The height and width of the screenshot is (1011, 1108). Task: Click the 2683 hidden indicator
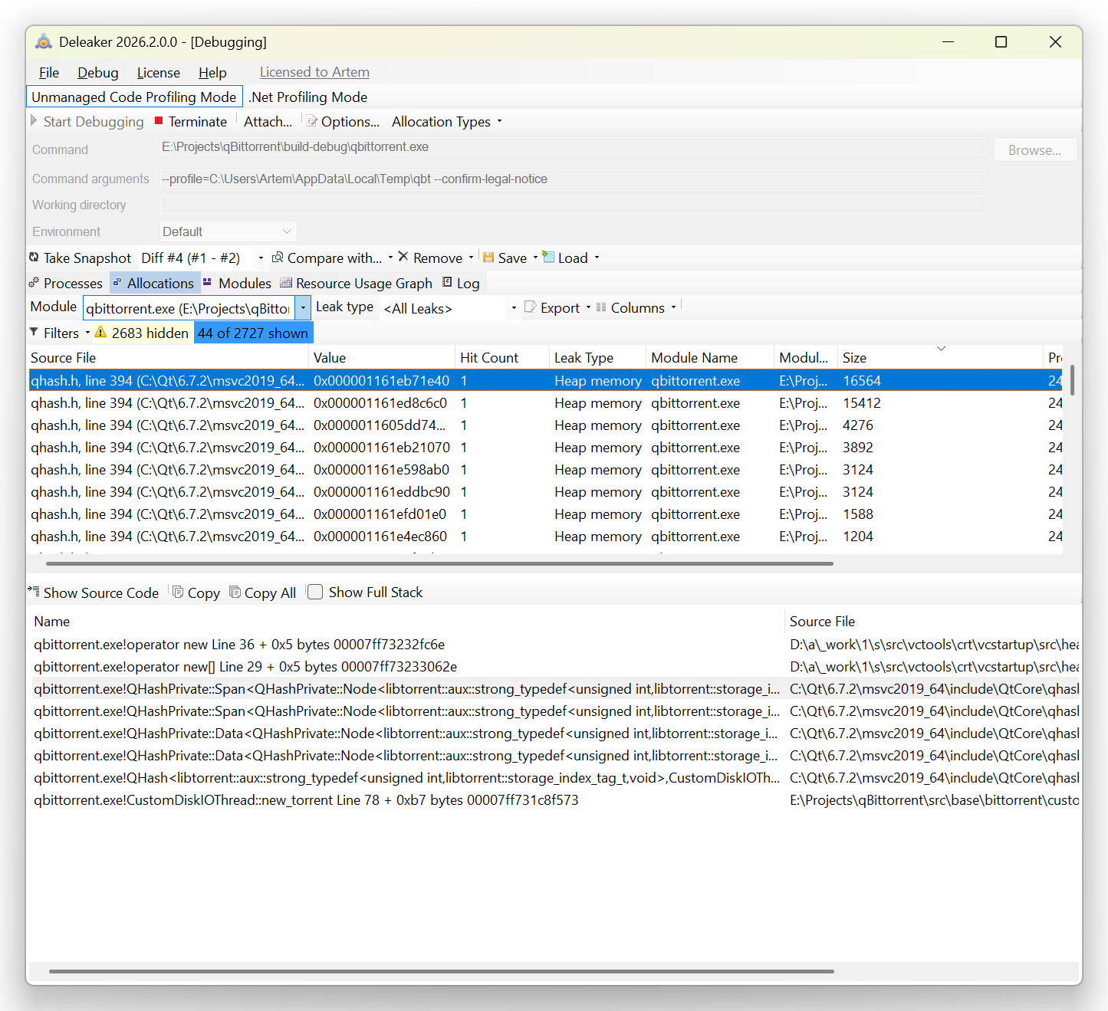[x=150, y=333]
